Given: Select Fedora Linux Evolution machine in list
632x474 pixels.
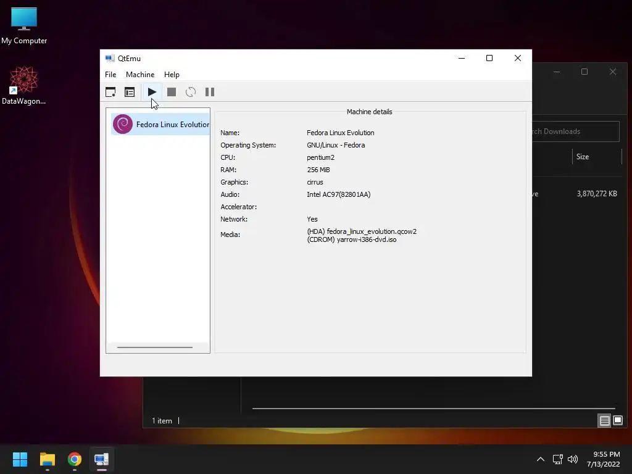Looking at the screenshot, I should tap(160, 124).
